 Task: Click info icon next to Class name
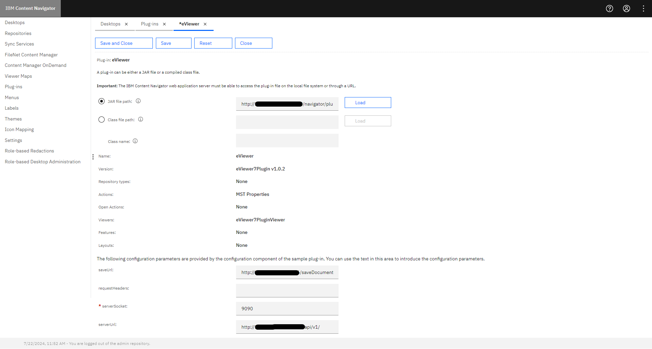point(135,141)
